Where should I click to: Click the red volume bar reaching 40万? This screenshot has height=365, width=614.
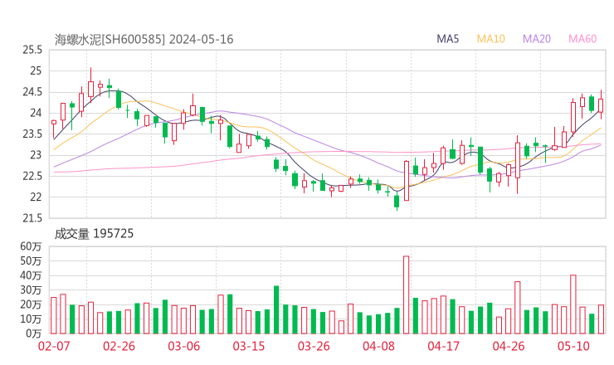[573, 304]
